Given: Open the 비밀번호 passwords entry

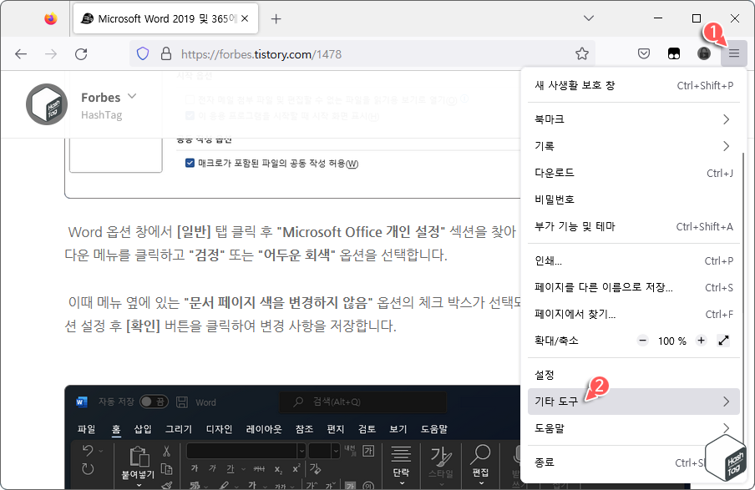Looking at the screenshot, I should pos(634,200).
